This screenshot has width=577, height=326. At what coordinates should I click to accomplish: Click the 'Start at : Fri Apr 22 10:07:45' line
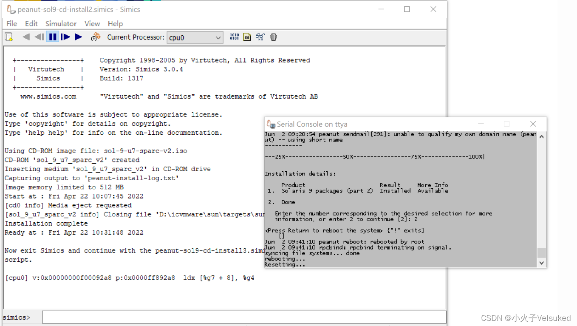(x=74, y=196)
